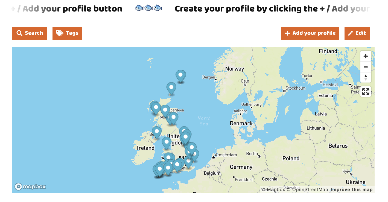Select the map pin west of the United label
The height and width of the screenshot is (202, 388).
pyautogui.click(x=166, y=143)
